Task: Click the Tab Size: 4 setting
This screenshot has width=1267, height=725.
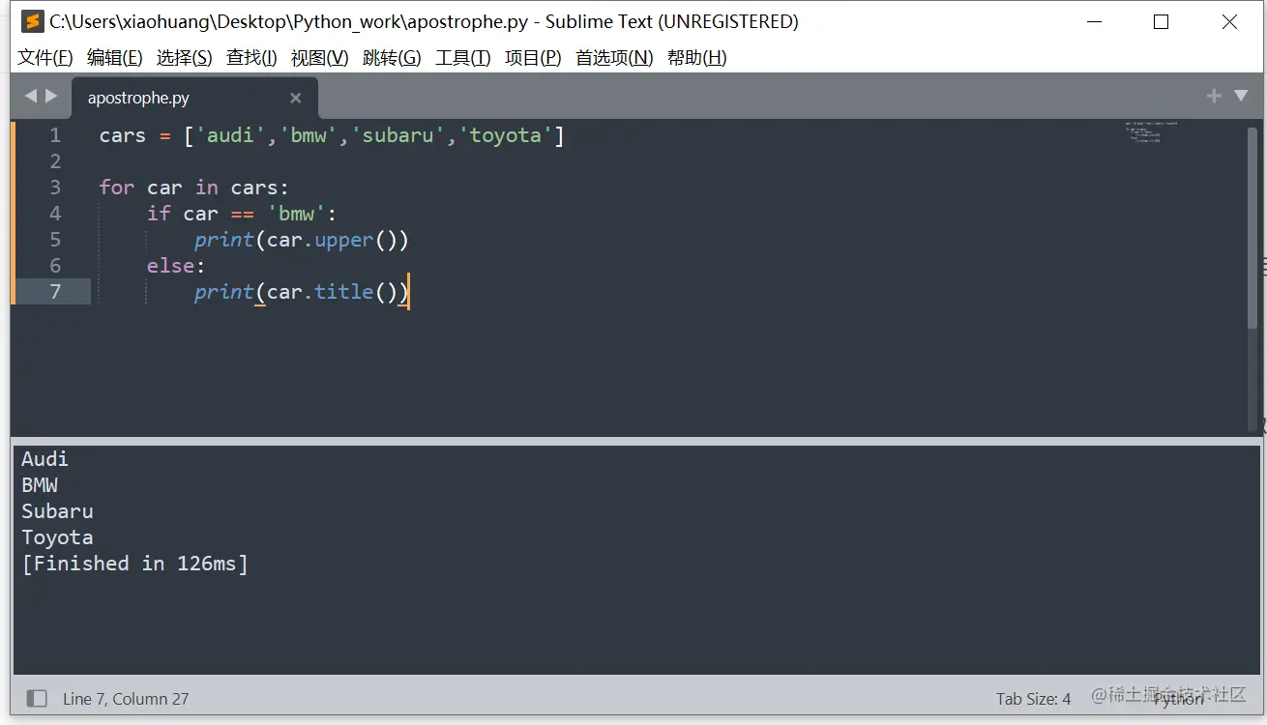Action: [x=1033, y=699]
